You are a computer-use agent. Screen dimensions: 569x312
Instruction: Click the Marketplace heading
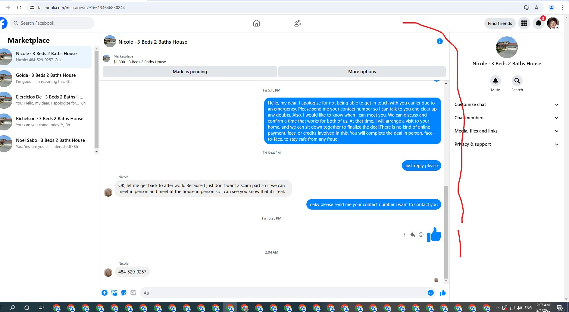(29, 40)
